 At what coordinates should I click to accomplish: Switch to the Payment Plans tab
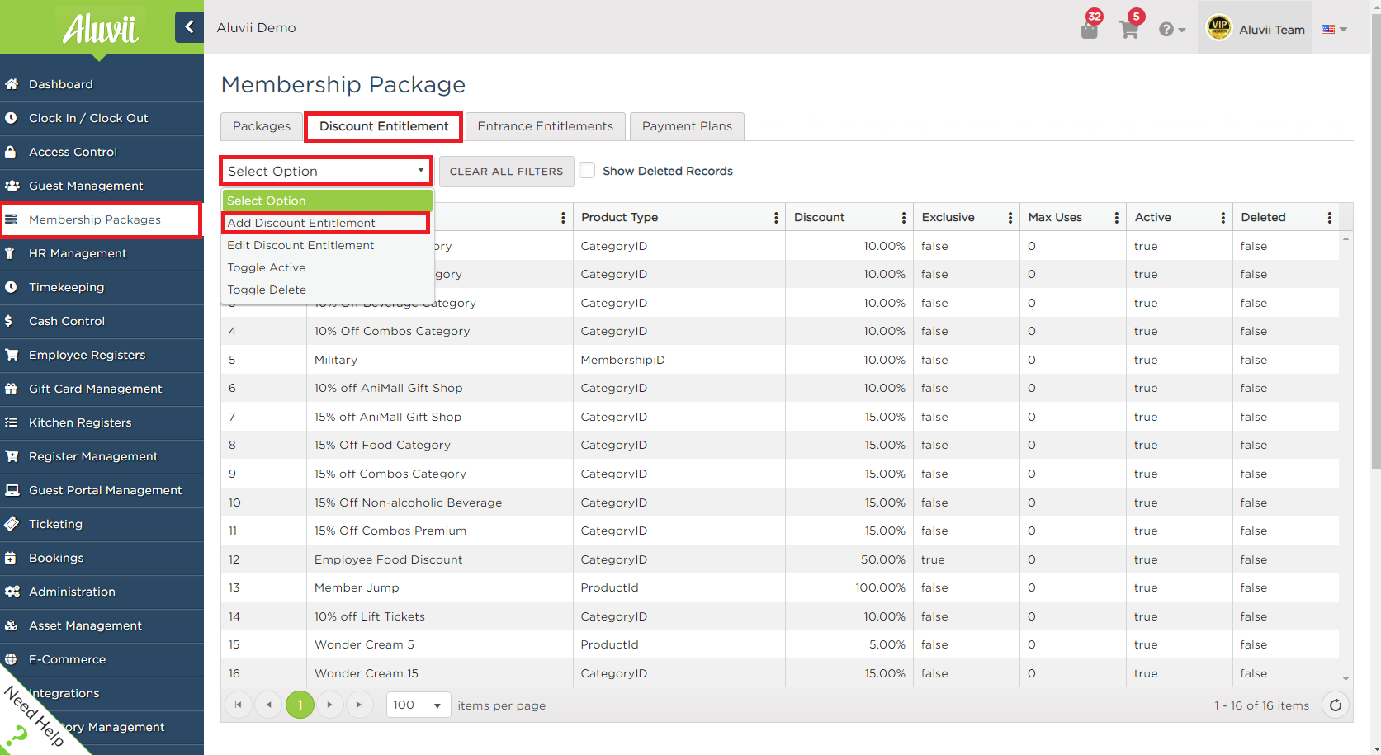click(x=687, y=126)
